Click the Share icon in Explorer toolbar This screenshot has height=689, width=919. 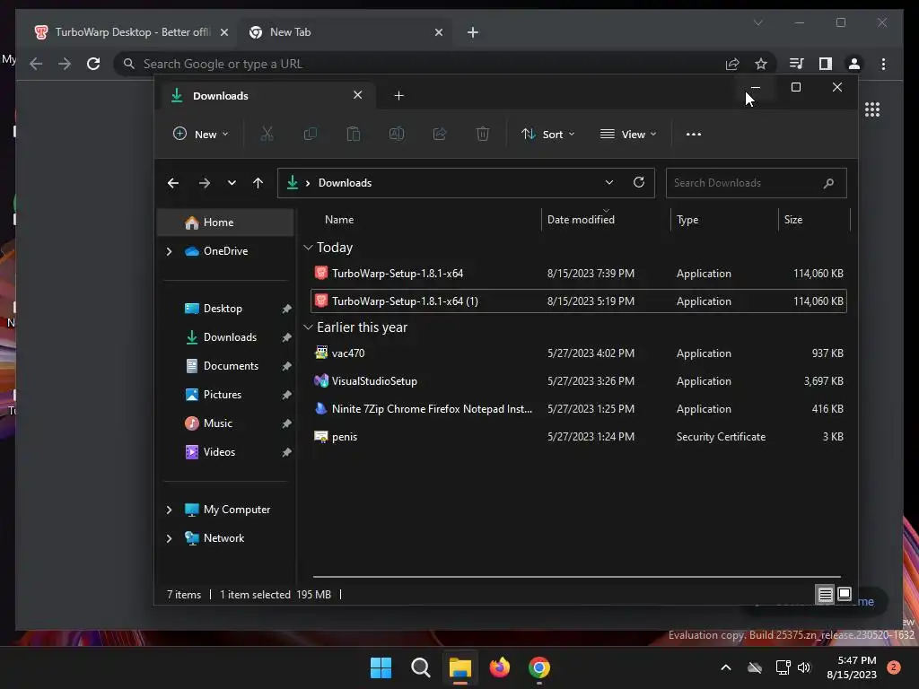(x=440, y=135)
